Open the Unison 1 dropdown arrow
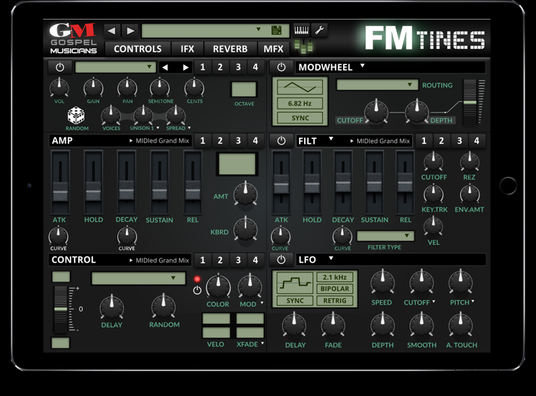This screenshot has width=536, height=396. tap(158, 127)
